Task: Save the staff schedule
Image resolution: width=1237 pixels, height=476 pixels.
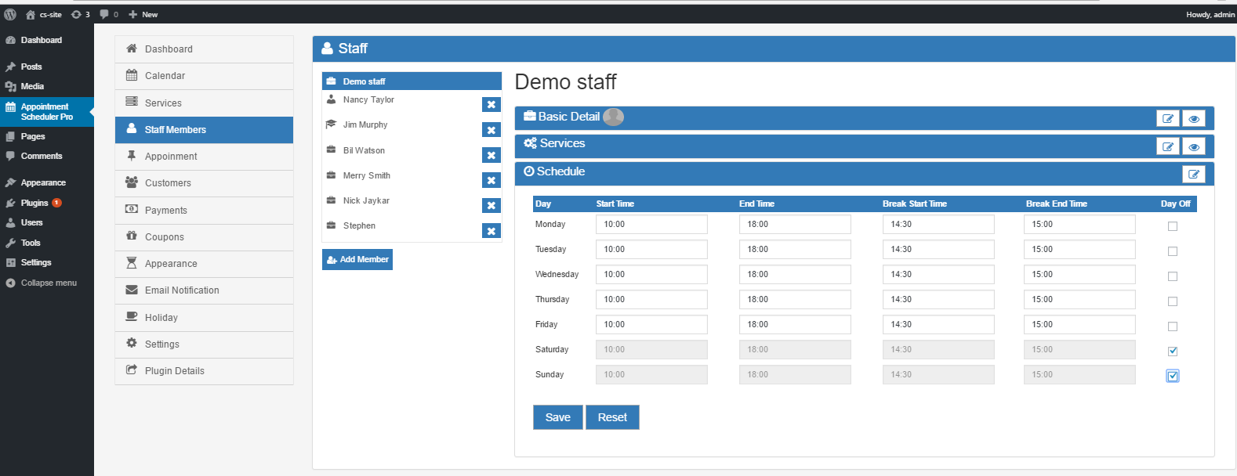Action: (557, 417)
